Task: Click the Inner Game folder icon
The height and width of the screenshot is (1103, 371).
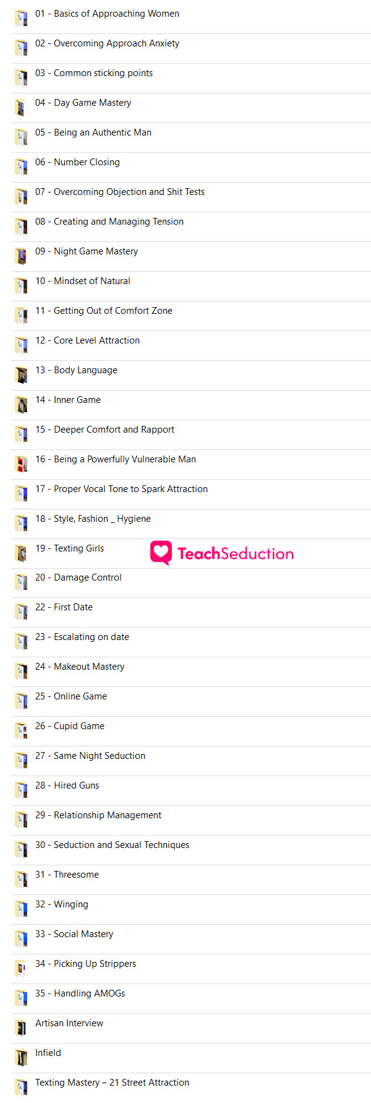Action: pos(21,404)
